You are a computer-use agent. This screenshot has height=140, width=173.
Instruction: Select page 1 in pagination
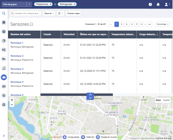tap(117, 24)
